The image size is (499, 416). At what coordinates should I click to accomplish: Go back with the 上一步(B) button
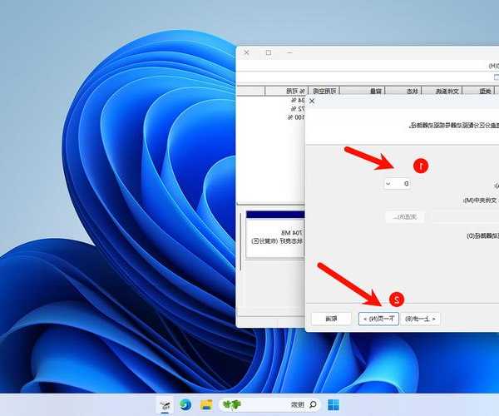click(422, 318)
